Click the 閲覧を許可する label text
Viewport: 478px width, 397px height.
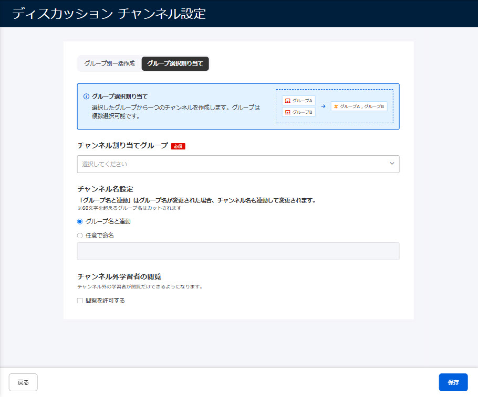(x=105, y=301)
